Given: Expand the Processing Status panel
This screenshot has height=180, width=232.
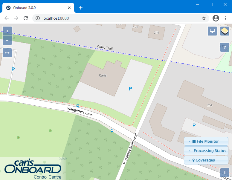Looking at the screenshot, I should [206, 151].
